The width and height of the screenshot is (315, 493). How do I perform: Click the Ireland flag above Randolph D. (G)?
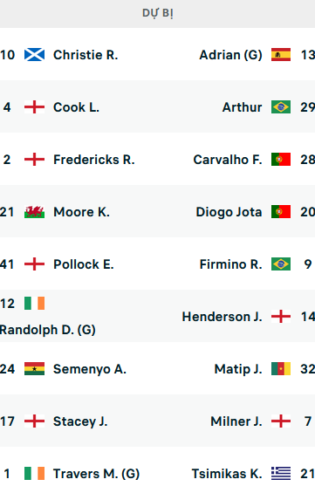(x=34, y=304)
